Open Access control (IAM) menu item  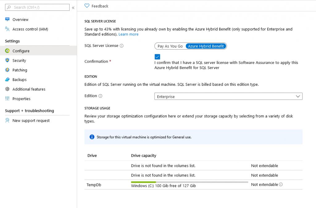point(38,29)
